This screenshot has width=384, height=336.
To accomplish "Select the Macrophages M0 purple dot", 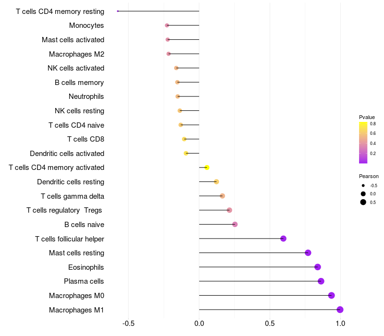I will click(x=331, y=295).
